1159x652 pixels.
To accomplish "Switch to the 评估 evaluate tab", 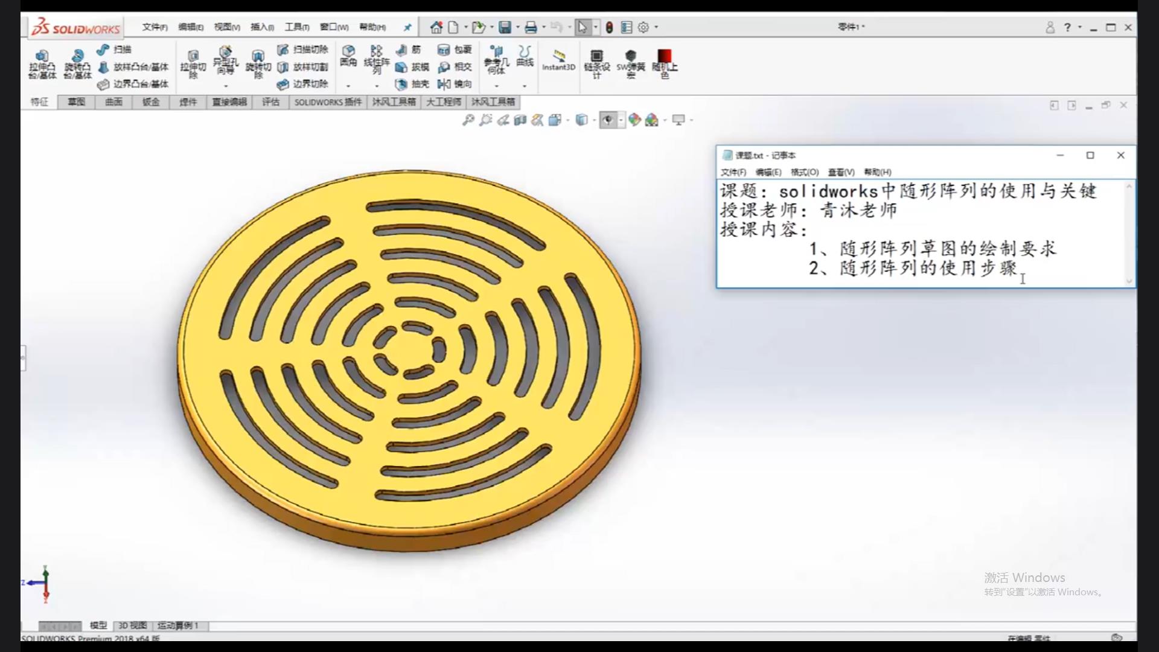I will [270, 102].
